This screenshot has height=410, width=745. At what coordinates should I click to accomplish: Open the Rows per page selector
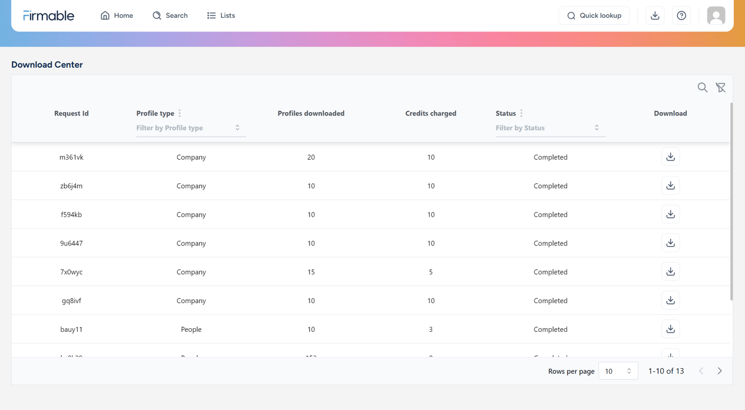click(x=618, y=371)
